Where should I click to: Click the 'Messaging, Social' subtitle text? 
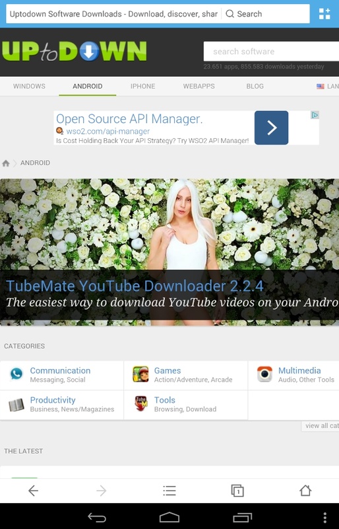(57, 380)
